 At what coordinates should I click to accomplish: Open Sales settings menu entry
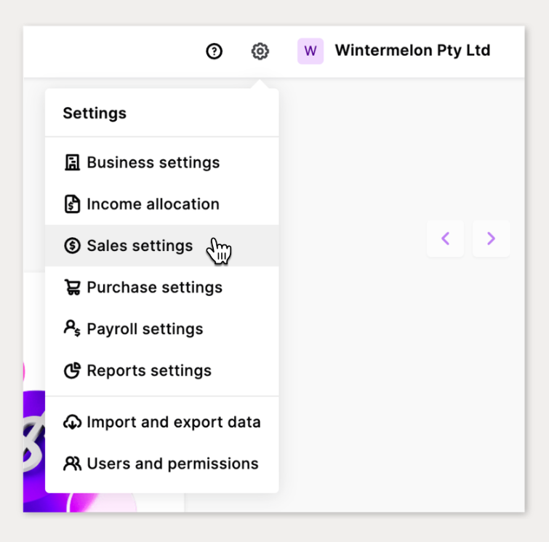(140, 246)
